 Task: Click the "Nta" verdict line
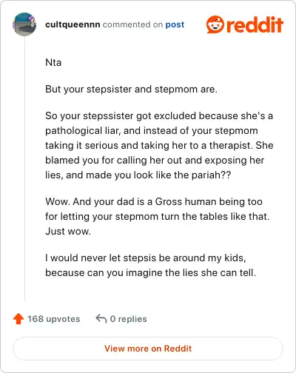point(53,62)
